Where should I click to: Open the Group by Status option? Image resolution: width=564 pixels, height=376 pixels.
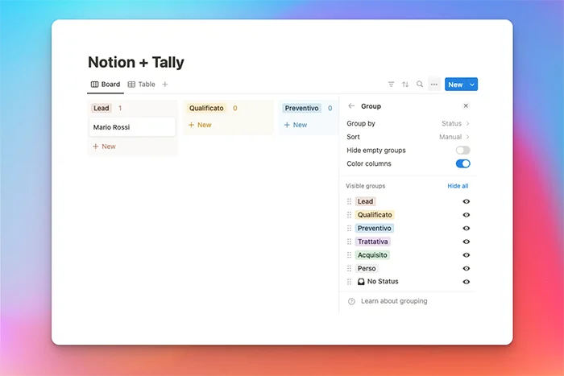408,123
